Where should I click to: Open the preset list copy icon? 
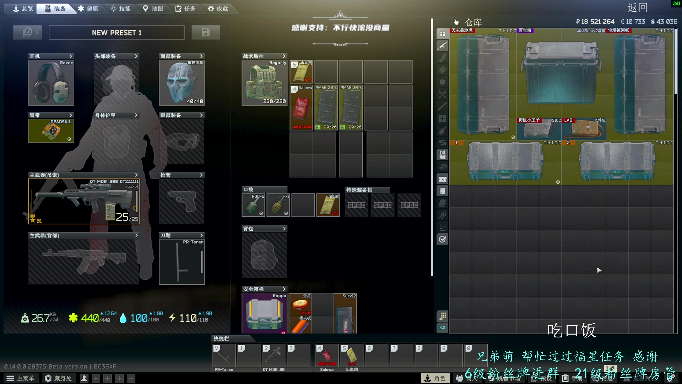[x=27, y=33]
